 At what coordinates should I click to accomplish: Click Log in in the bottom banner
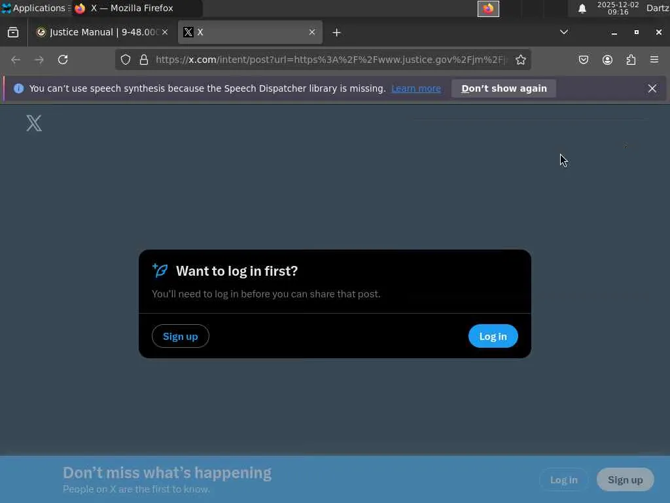pyautogui.click(x=563, y=480)
